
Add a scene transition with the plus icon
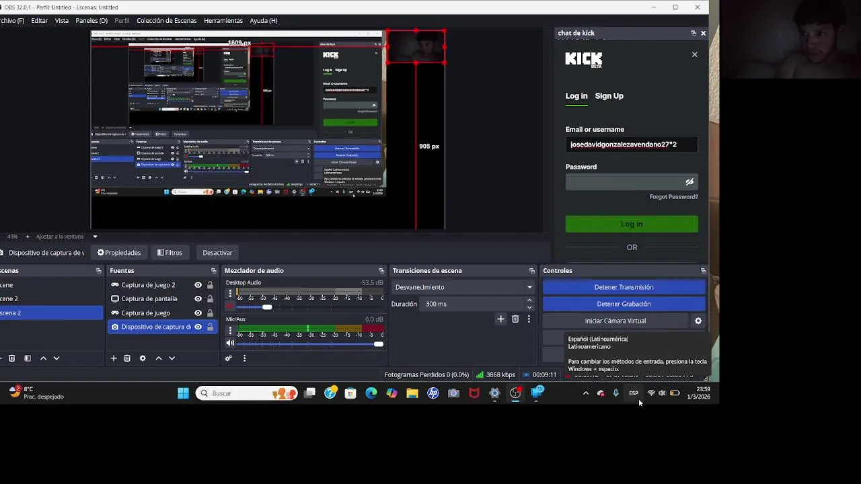tap(500, 319)
